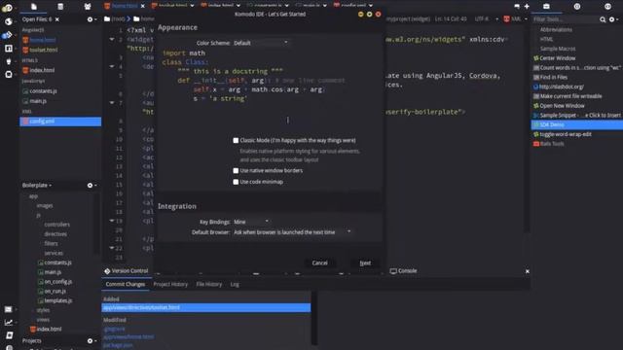Switch to the Commit Changes tab

tap(126, 284)
